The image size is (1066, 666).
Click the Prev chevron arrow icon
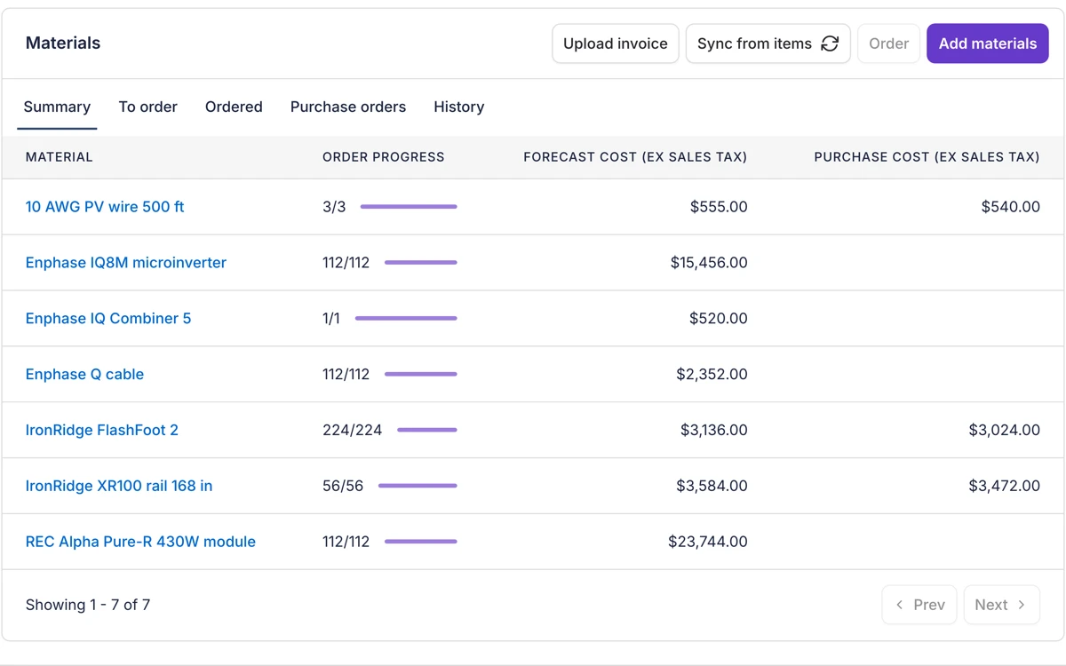[899, 605]
